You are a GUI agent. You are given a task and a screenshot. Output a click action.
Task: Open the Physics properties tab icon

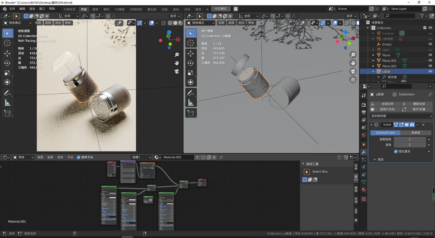[364, 167]
